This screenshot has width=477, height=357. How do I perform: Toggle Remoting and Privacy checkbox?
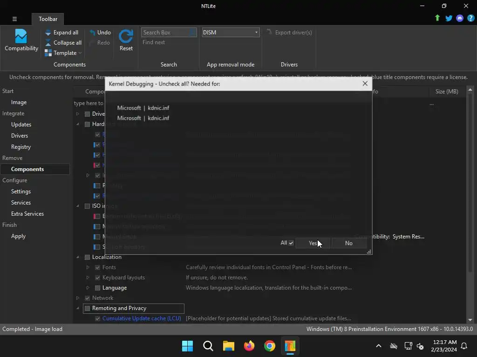tap(87, 309)
